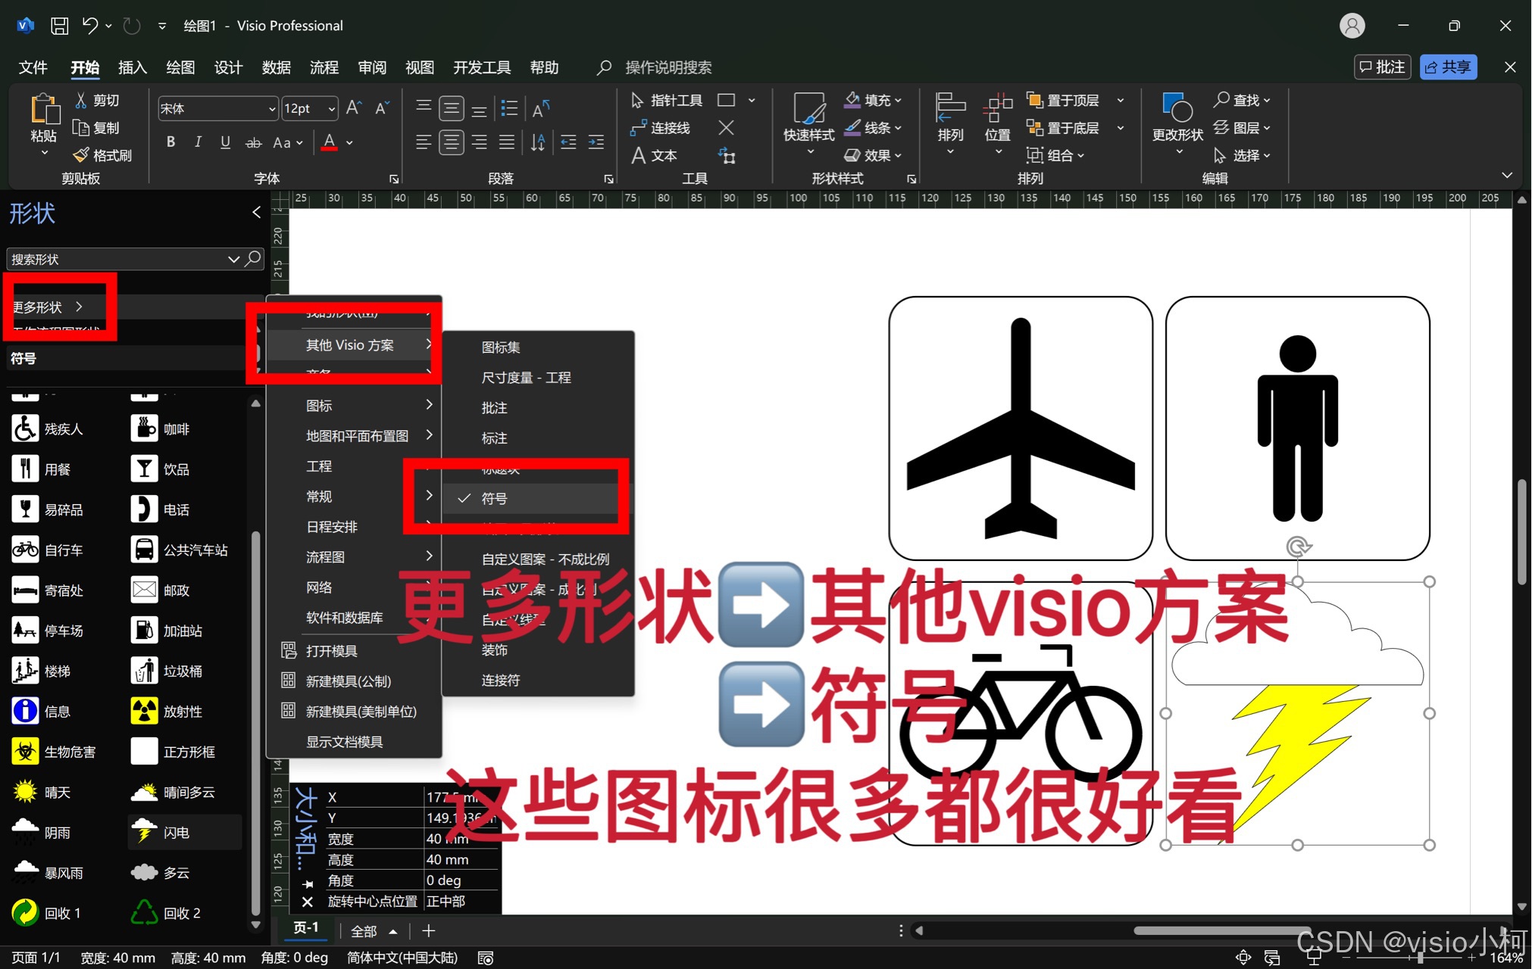
Task: Choose the Connector (连接线) tool
Action: [x=637, y=128]
